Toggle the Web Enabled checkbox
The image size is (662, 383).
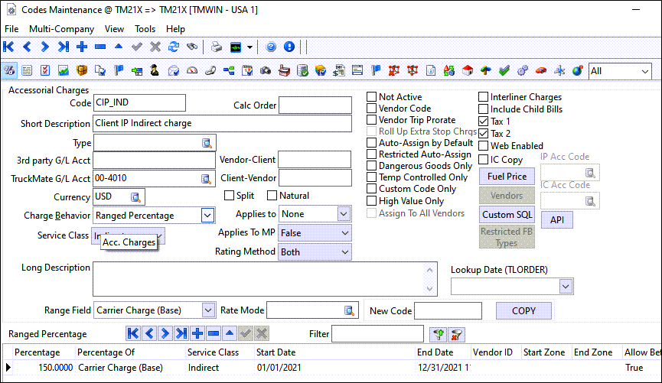click(484, 146)
